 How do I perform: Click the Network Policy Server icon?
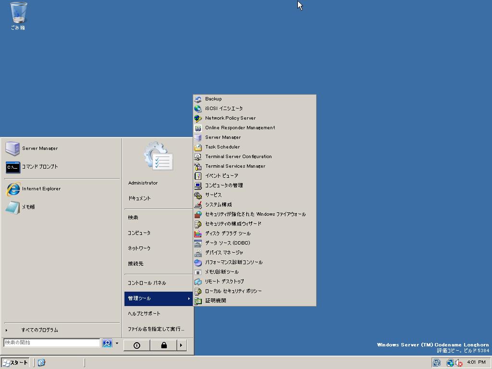[197, 118]
